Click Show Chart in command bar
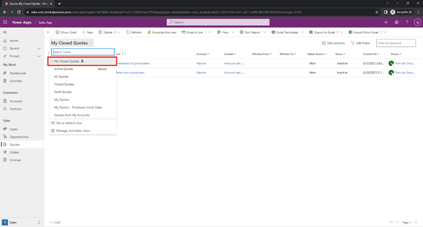The width and height of the screenshot is (423, 227). [66, 32]
